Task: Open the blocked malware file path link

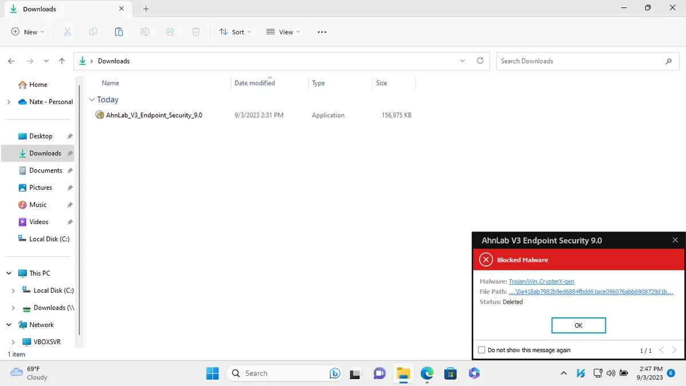Action: [x=591, y=292]
